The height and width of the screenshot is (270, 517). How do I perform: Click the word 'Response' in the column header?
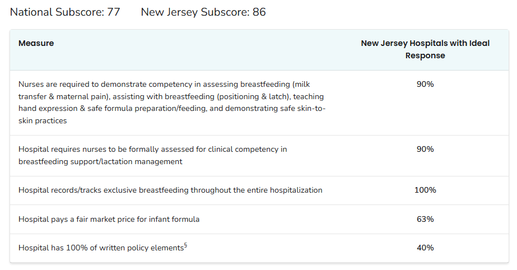pyautogui.click(x=425, y=55)
